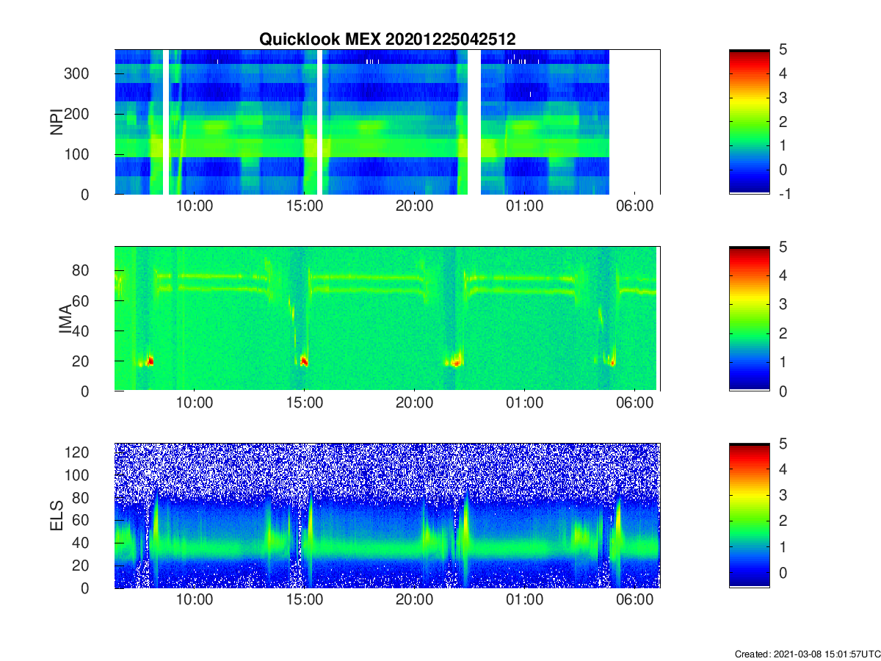This screenshot has height=661, width=881.
Task: Click the 15:00 tick under the IMA panel
Action: pyautogui.click(x=305, y=403)
